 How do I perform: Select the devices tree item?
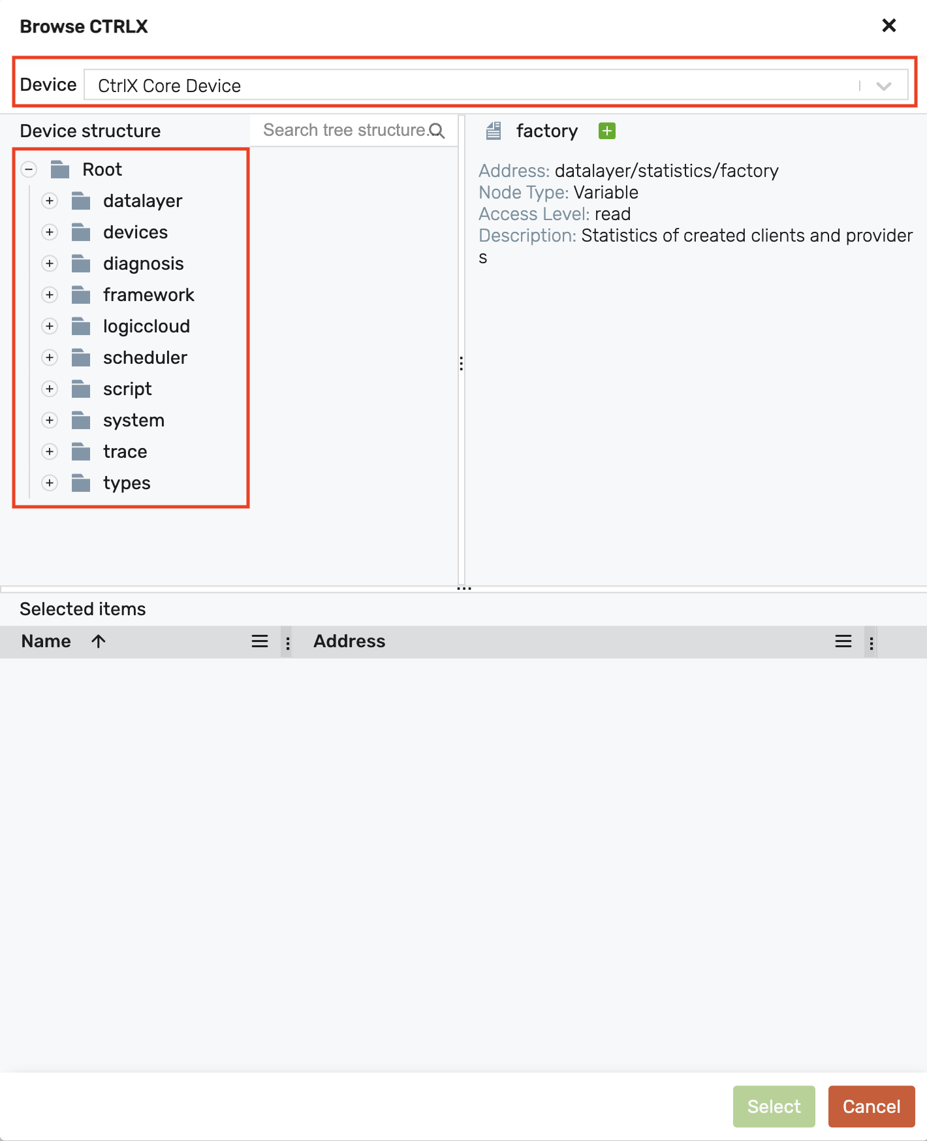pos(135,233)
